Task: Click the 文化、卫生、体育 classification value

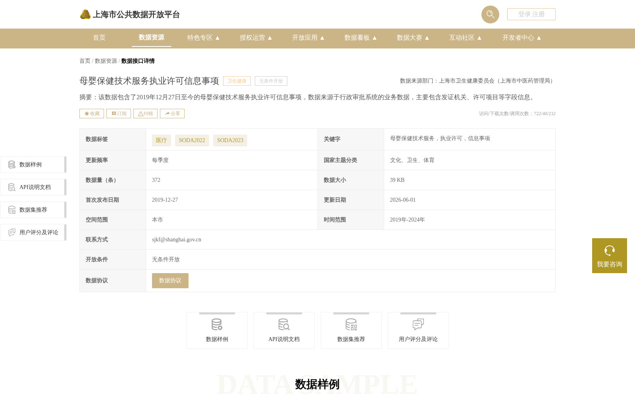Action: tap(412, 160)
